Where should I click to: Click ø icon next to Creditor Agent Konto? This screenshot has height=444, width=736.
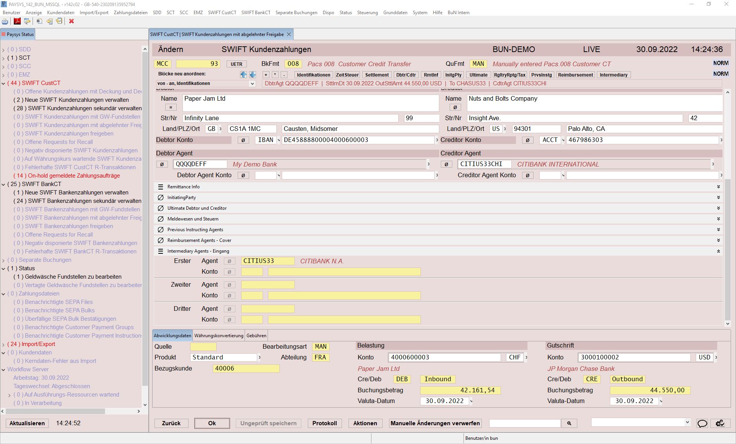[x=527, y=175]
